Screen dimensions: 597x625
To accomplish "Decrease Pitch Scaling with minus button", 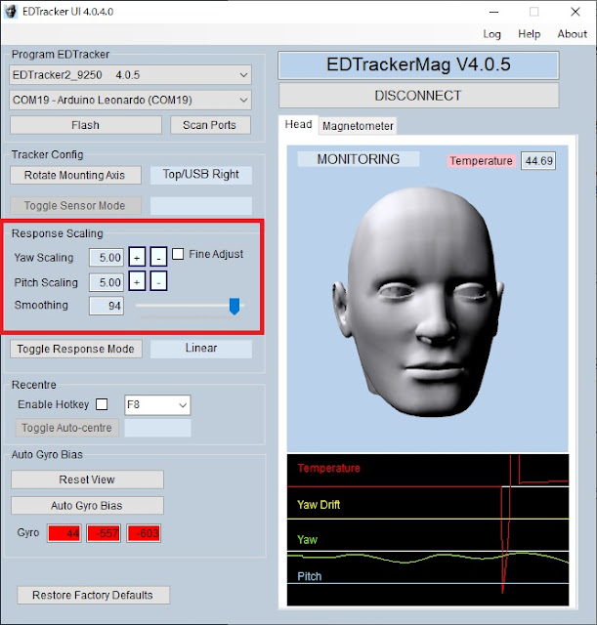I will (158, 281).
